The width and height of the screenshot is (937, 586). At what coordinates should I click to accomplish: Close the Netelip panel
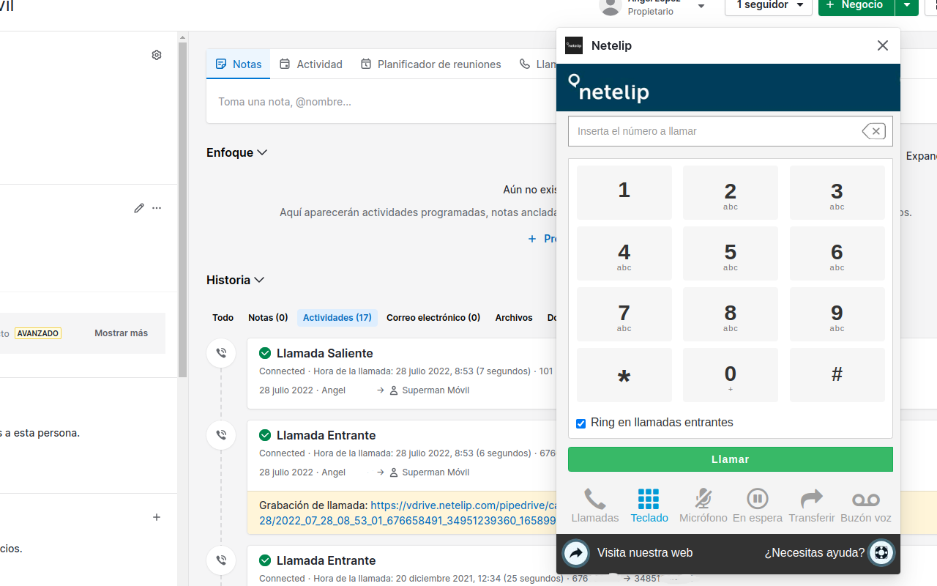coord(883,45)
